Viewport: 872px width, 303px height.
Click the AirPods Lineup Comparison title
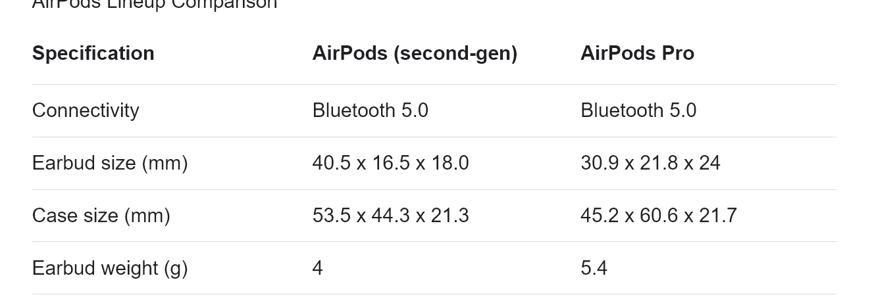155,3
